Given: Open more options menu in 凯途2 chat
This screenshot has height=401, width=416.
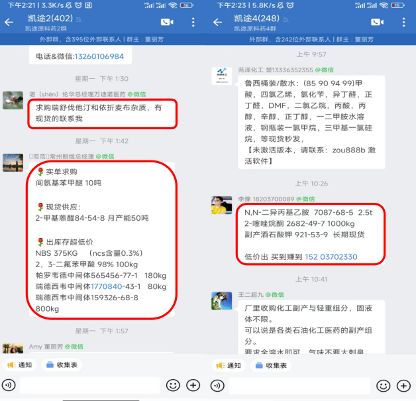Looking at the screenshot, I should click(193, 22).
